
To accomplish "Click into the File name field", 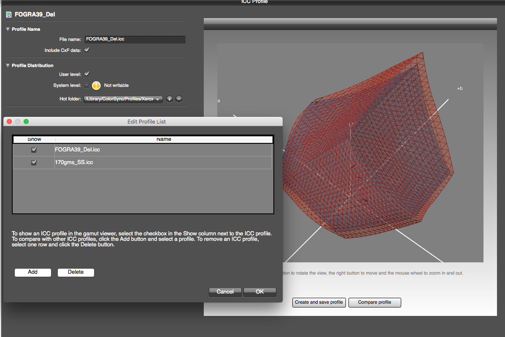I will coord(135,39).
